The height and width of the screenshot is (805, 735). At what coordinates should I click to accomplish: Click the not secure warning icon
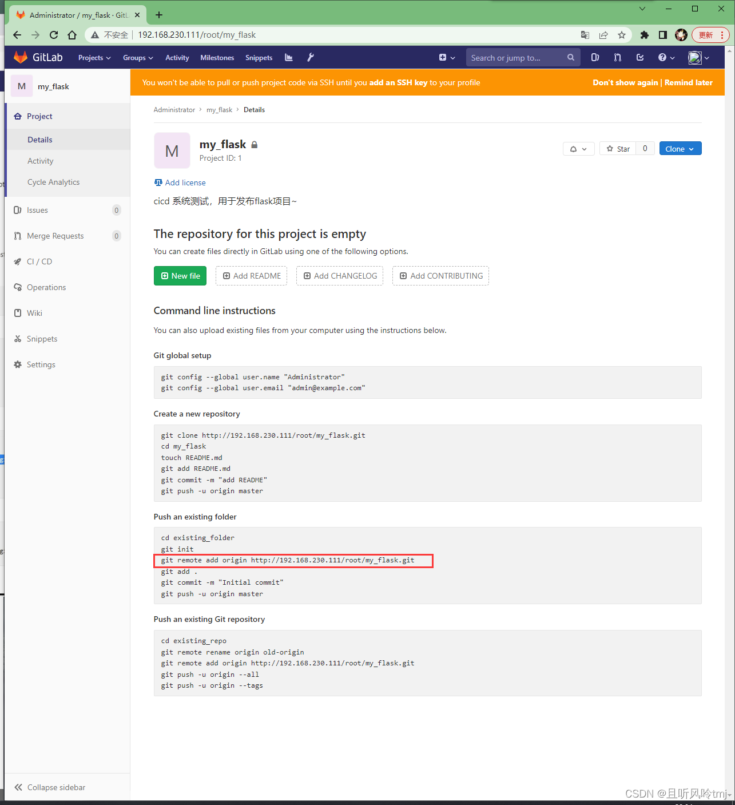[x=96, y=35]
